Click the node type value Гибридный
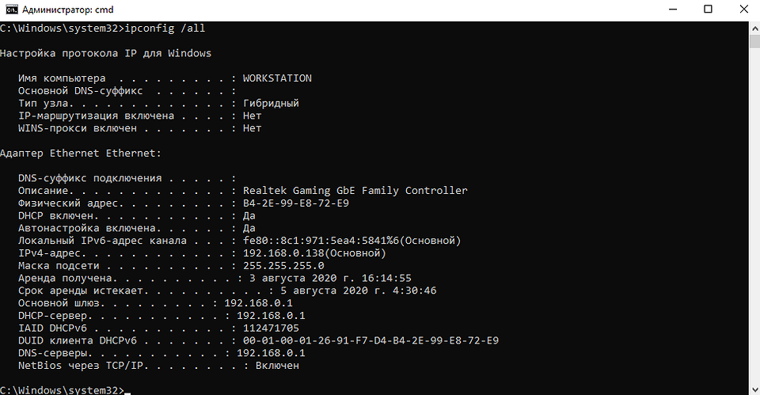 (271, 103)
